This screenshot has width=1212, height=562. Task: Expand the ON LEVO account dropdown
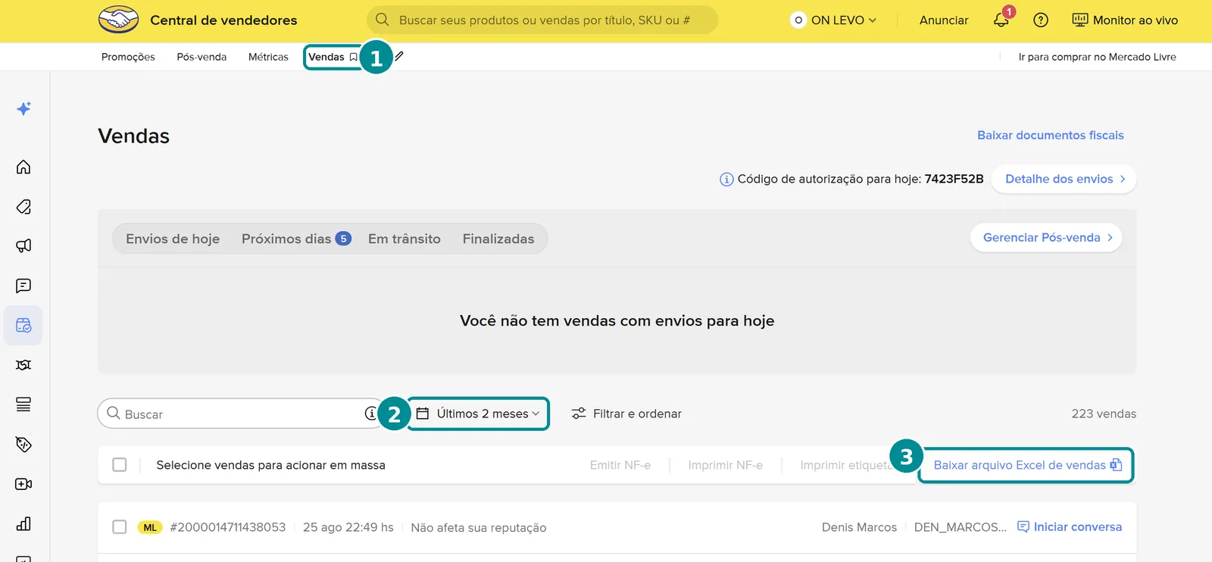pos(833,20)
